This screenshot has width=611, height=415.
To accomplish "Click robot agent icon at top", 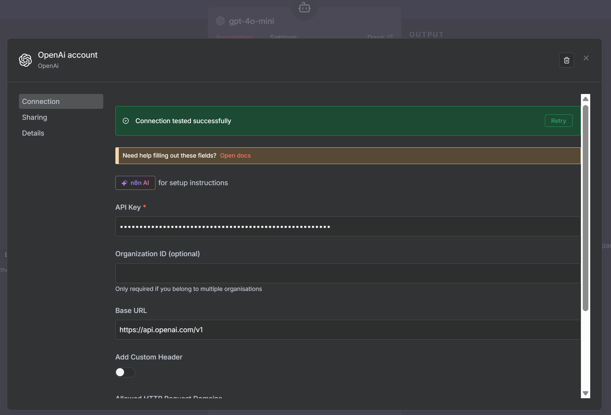I will 304,7.
